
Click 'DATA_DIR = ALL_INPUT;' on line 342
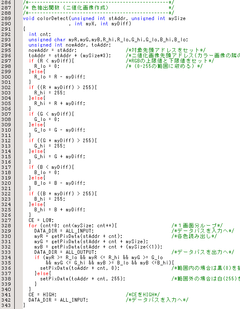(58, 300)
